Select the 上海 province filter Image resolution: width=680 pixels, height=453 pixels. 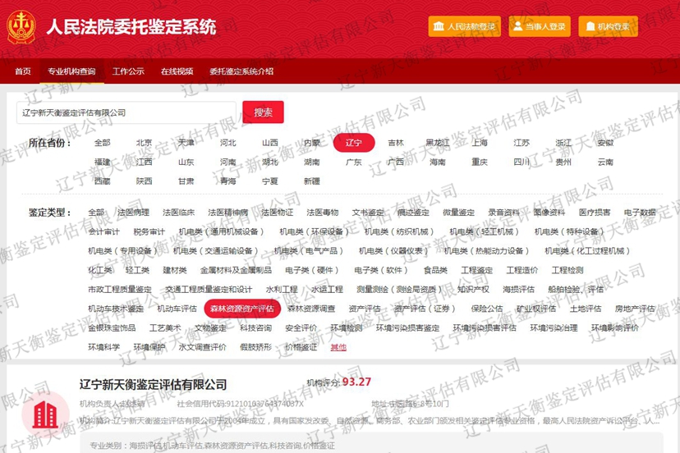pyautogui.click(x=480, y=143)
